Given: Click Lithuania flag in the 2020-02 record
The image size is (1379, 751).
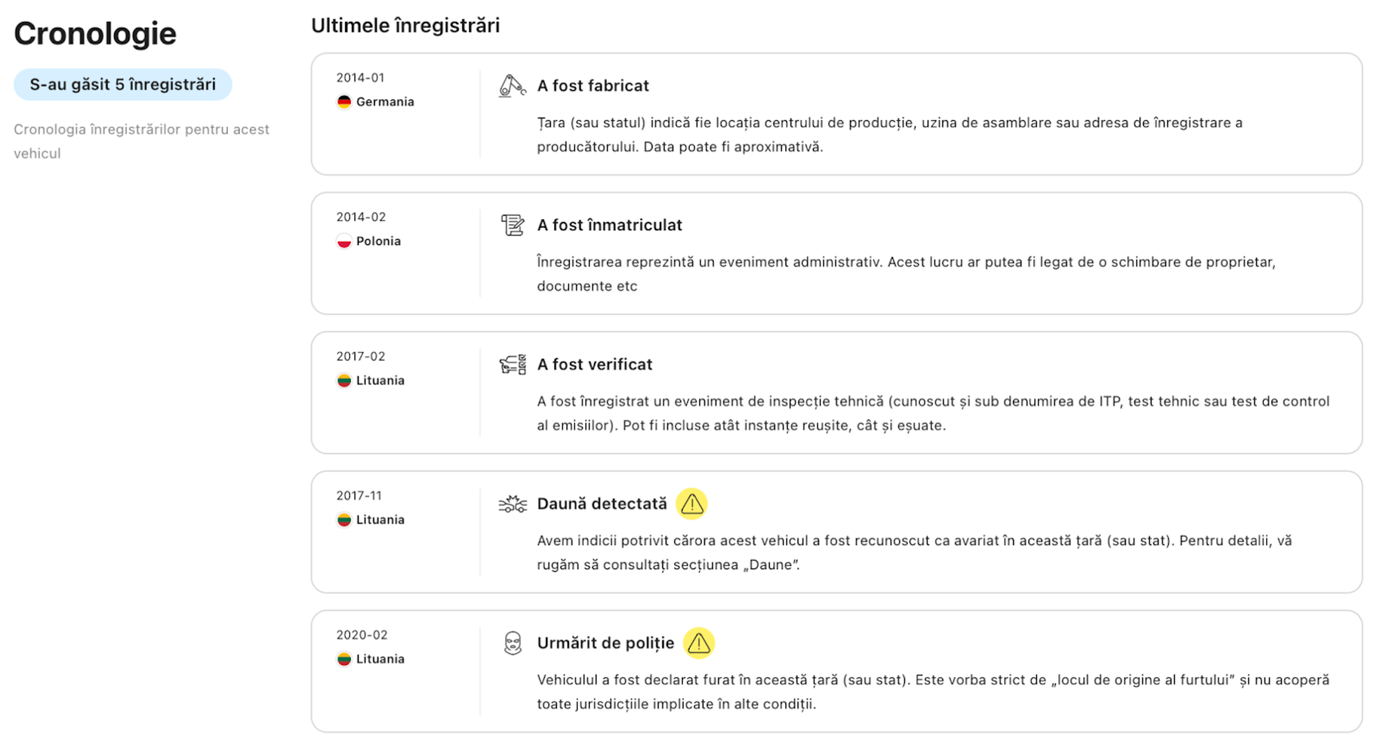Looking at the screenshot, I should coord(344,659).
